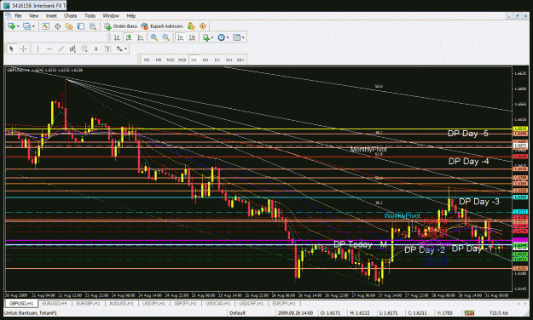This screenshot has height=320, width=533.
Task: Open the Help menu
Action: (x=130, y=15)
